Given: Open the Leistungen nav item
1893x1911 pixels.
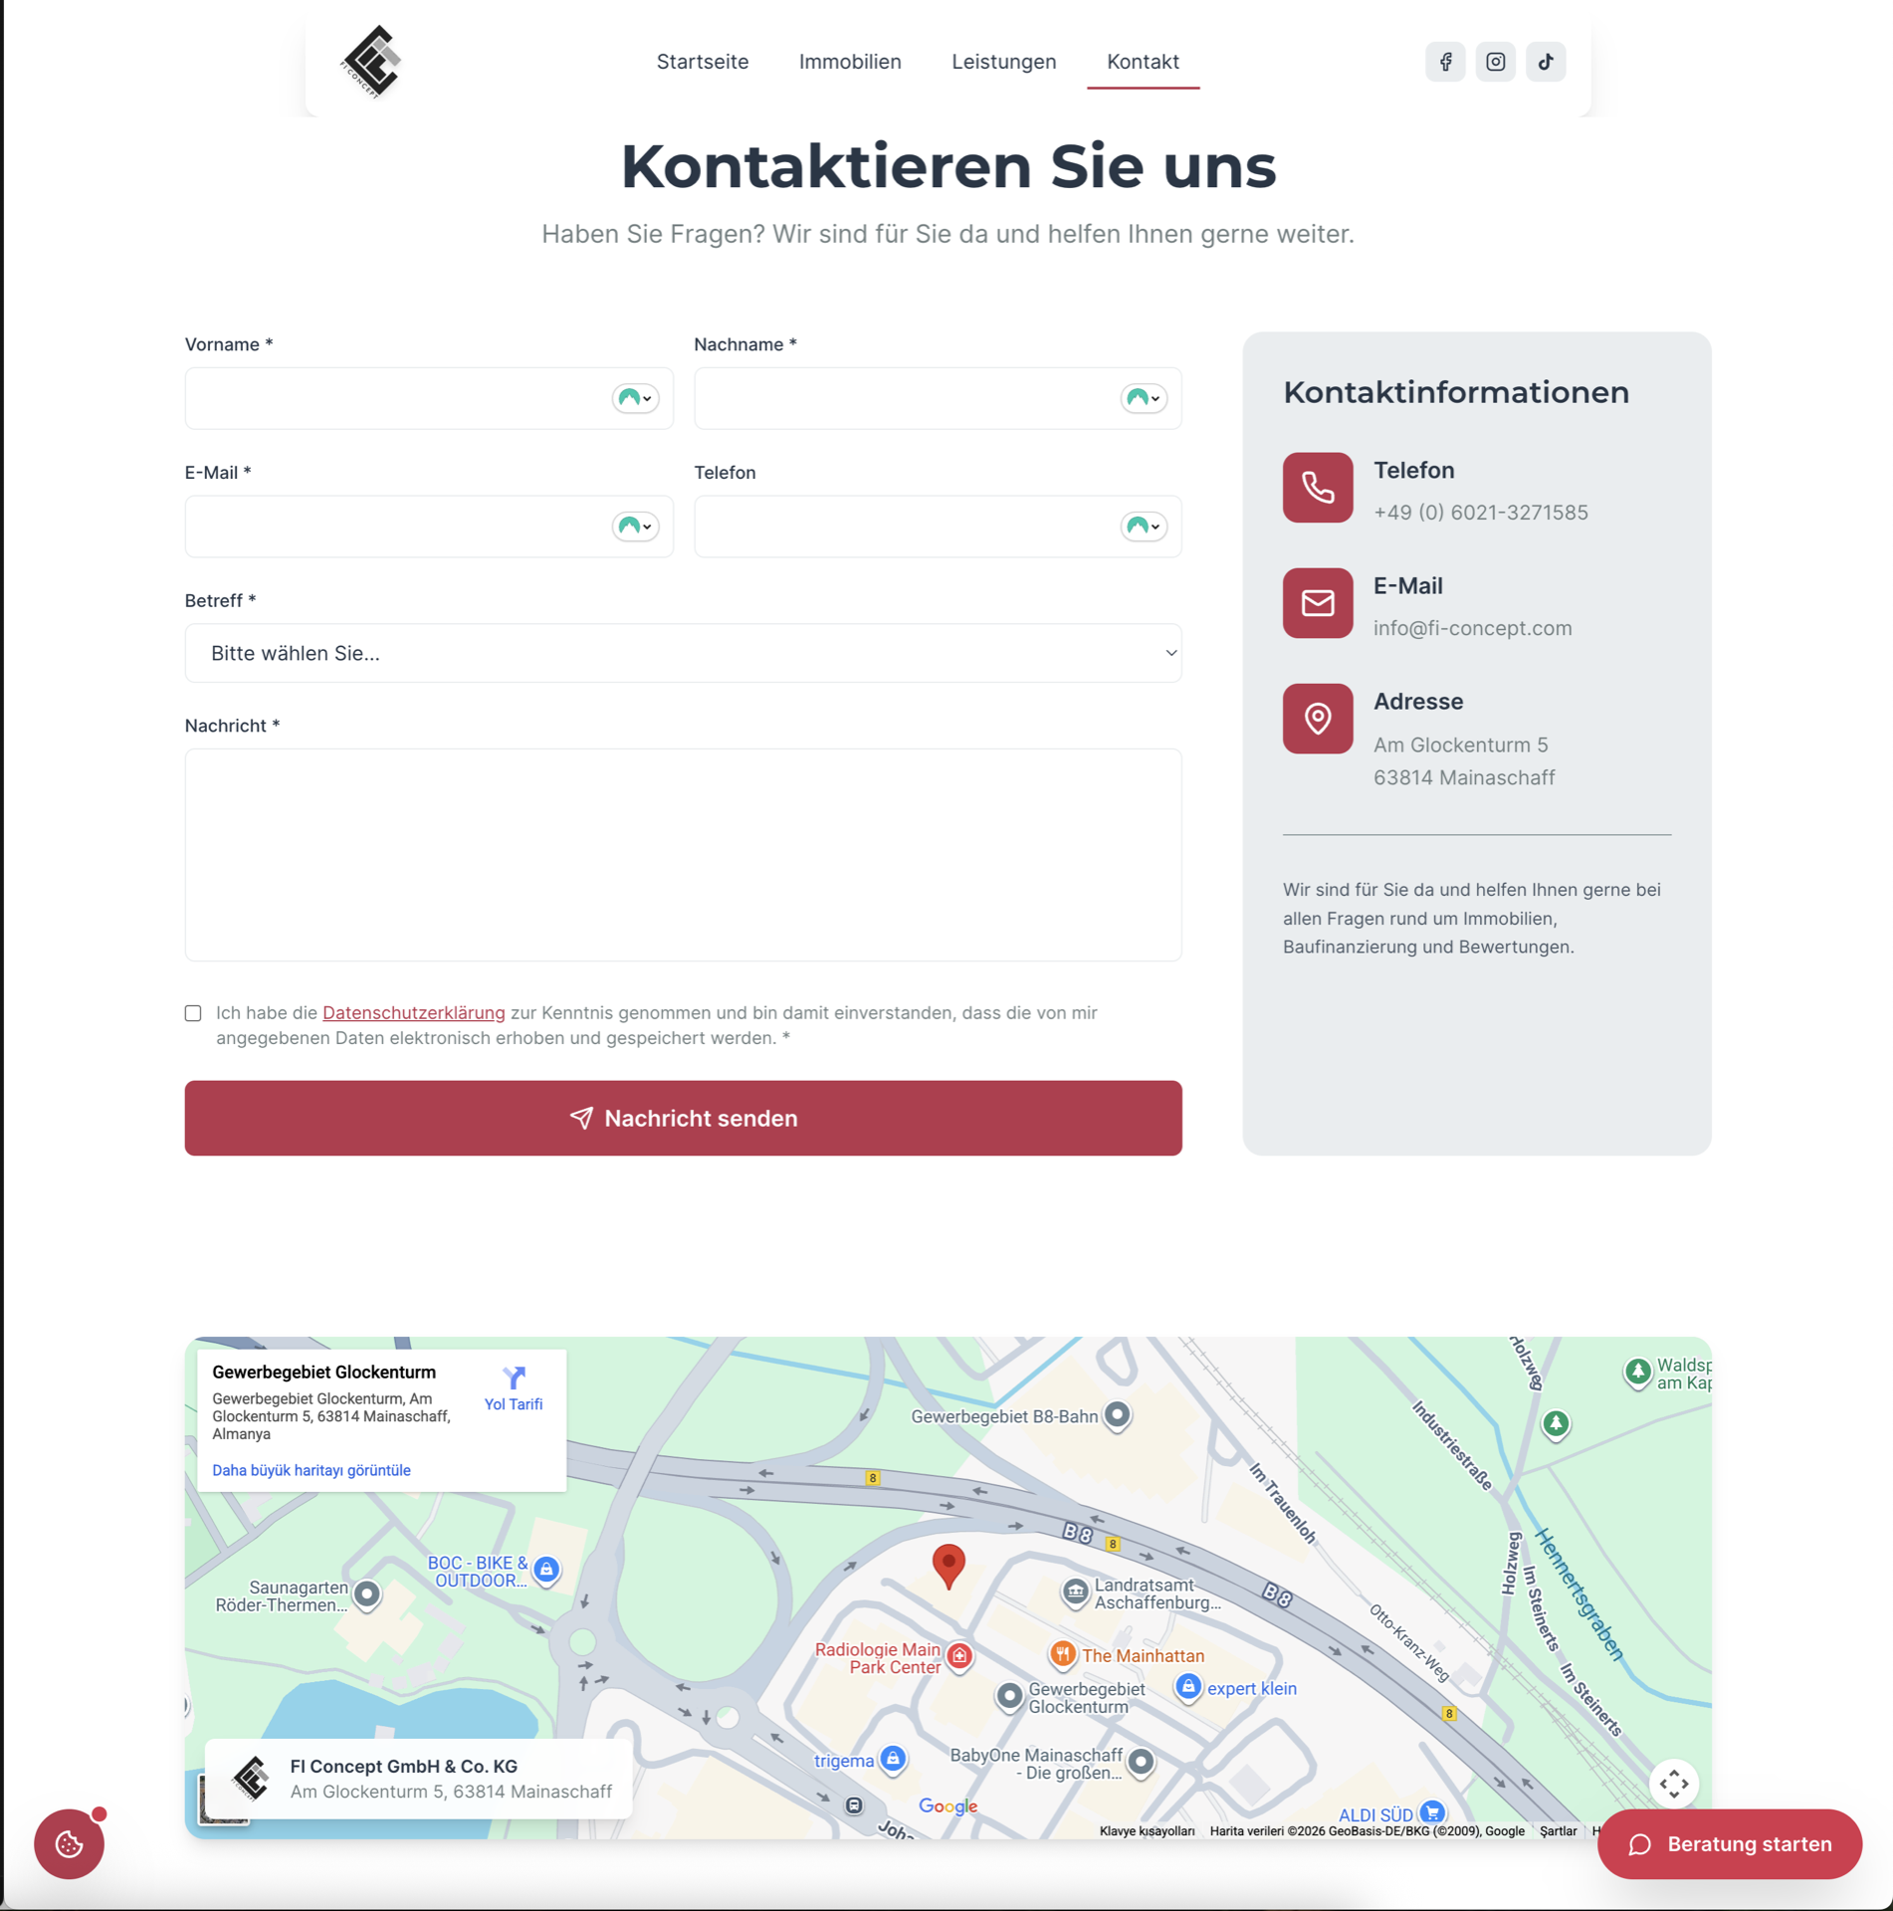Looking at the screenshot, I should (1003, 62).
